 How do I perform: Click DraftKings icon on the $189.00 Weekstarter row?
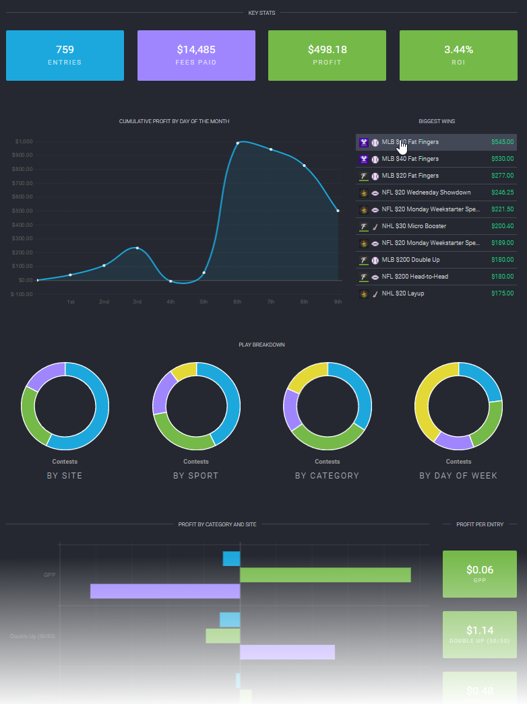[364, 244]
